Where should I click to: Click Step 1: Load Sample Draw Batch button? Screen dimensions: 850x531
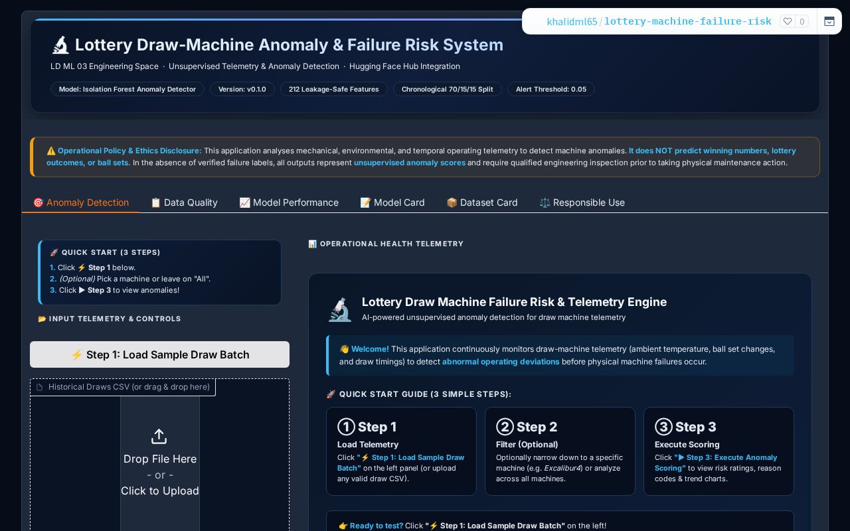coord(159,354)
